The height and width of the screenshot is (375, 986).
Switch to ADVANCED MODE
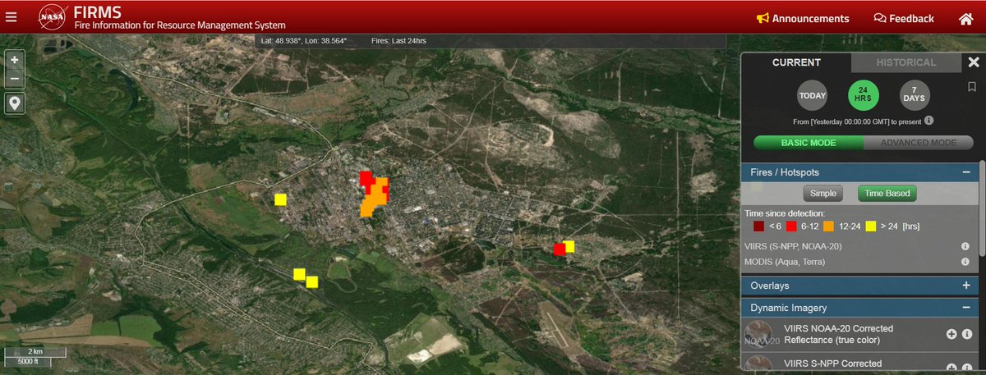coord(919,143)
